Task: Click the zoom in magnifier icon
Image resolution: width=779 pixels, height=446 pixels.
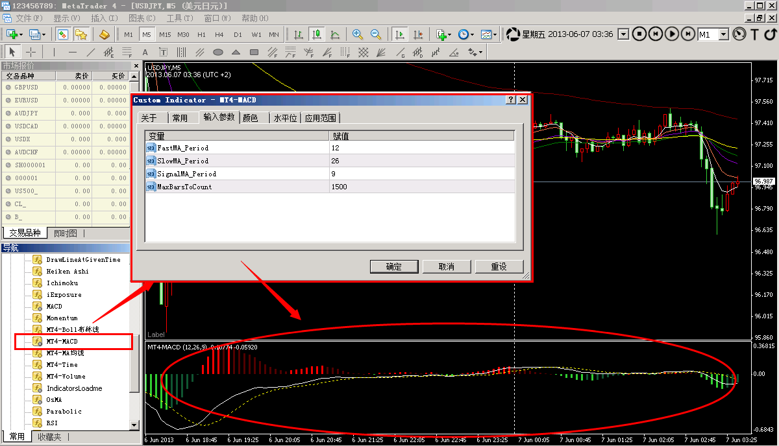Action: (x=358, y=34)
